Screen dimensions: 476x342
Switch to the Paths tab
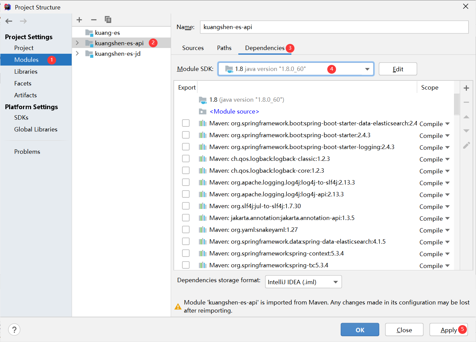(x=224, y=48)
